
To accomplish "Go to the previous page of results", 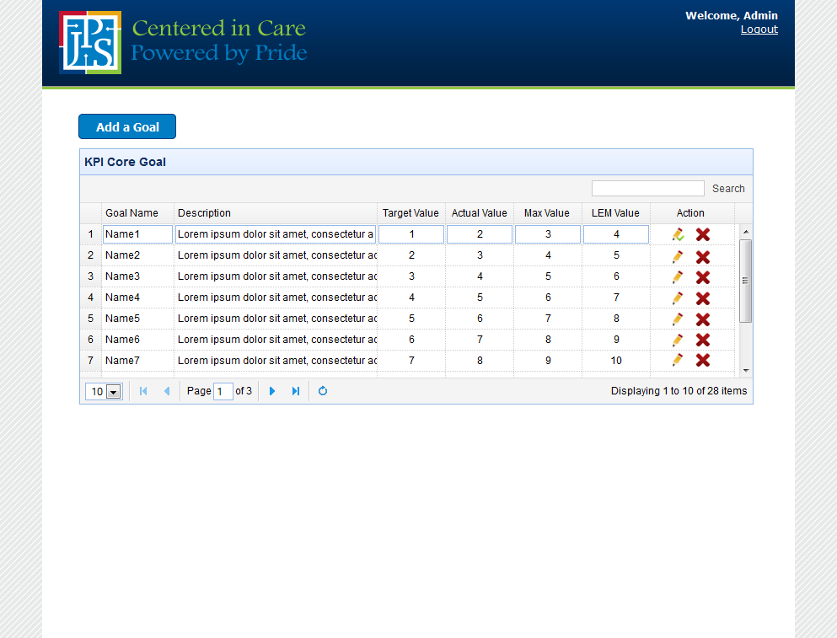I will pyautogui.click(x=167, y=391).
